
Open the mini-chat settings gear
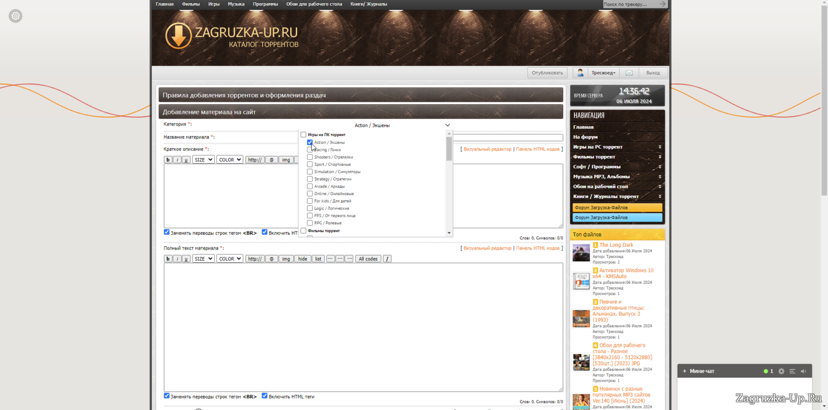(781, 371)
